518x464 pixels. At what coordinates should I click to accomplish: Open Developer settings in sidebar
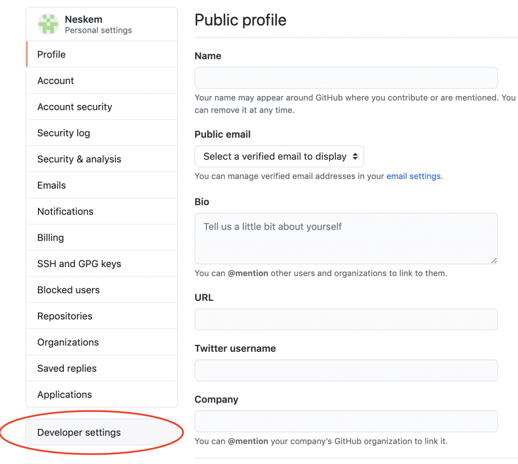(79, 433)
